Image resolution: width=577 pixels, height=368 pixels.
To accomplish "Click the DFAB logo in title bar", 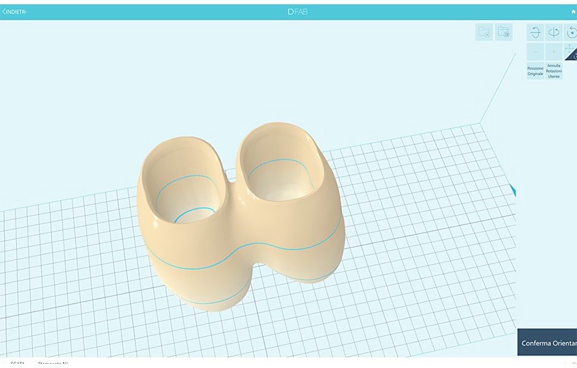I will coord(297,12).
